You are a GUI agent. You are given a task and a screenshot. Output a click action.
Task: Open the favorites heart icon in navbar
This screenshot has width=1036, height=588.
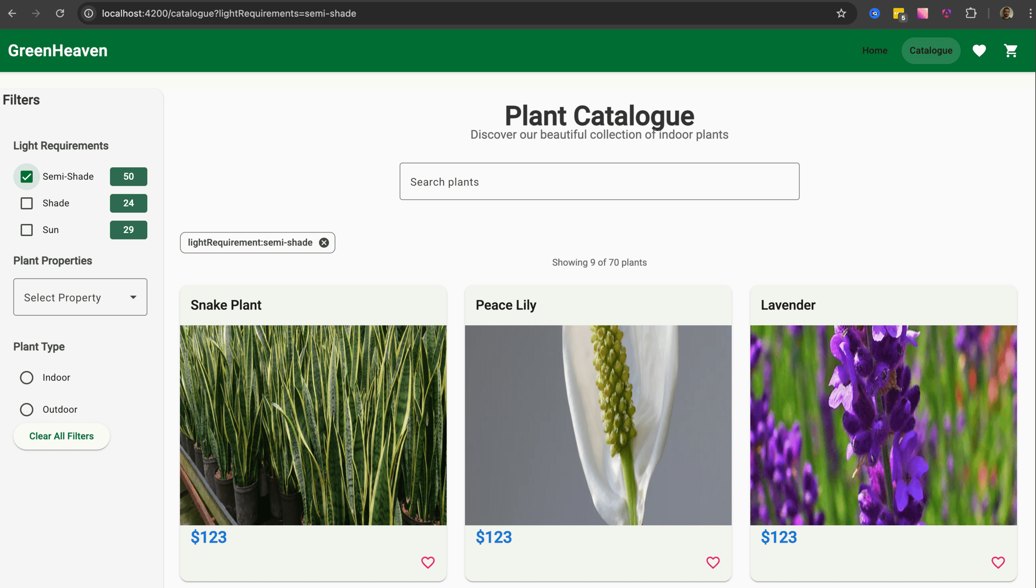[x=979, y=51]
